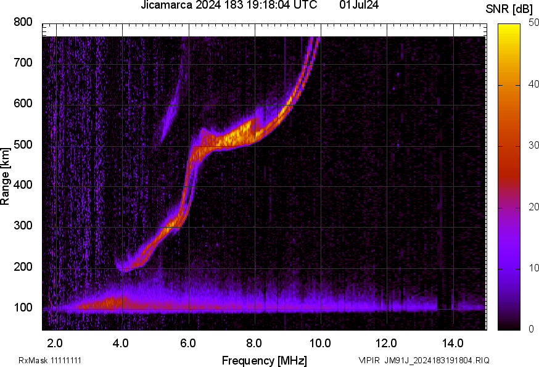Image resolution: width=539 pixels, height=367 pixels.
Task: Click the range axis tick '600'
Action: pos(23,104)
